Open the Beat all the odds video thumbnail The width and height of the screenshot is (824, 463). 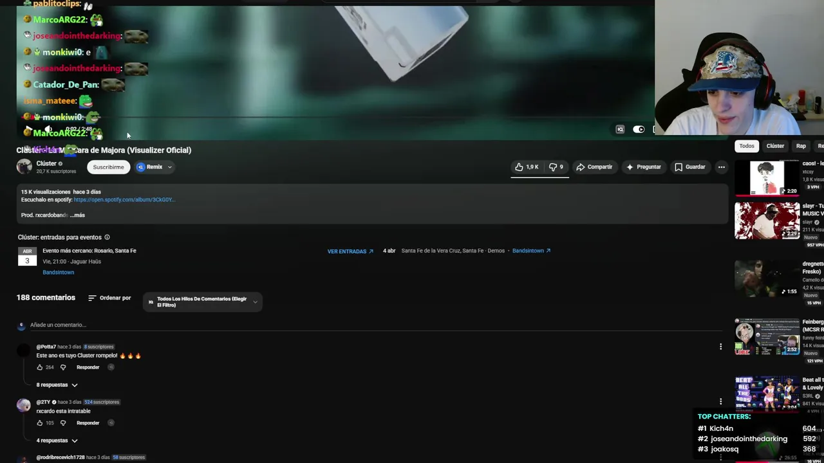click(x=767, y=394)
